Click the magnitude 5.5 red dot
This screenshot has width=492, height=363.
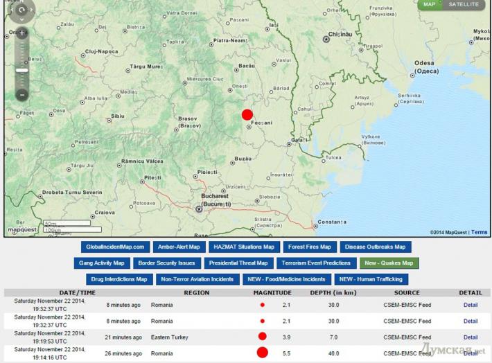click(x=262, y=353)
